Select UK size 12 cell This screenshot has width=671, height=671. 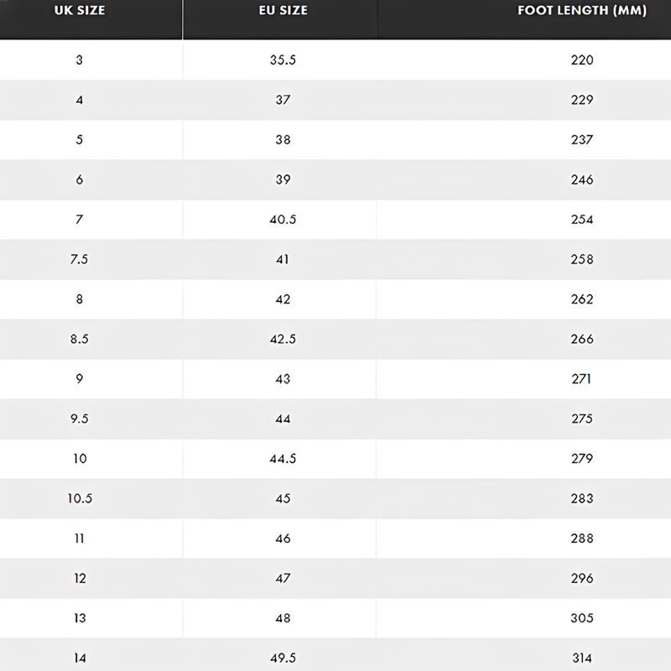(x=80, y=579)
